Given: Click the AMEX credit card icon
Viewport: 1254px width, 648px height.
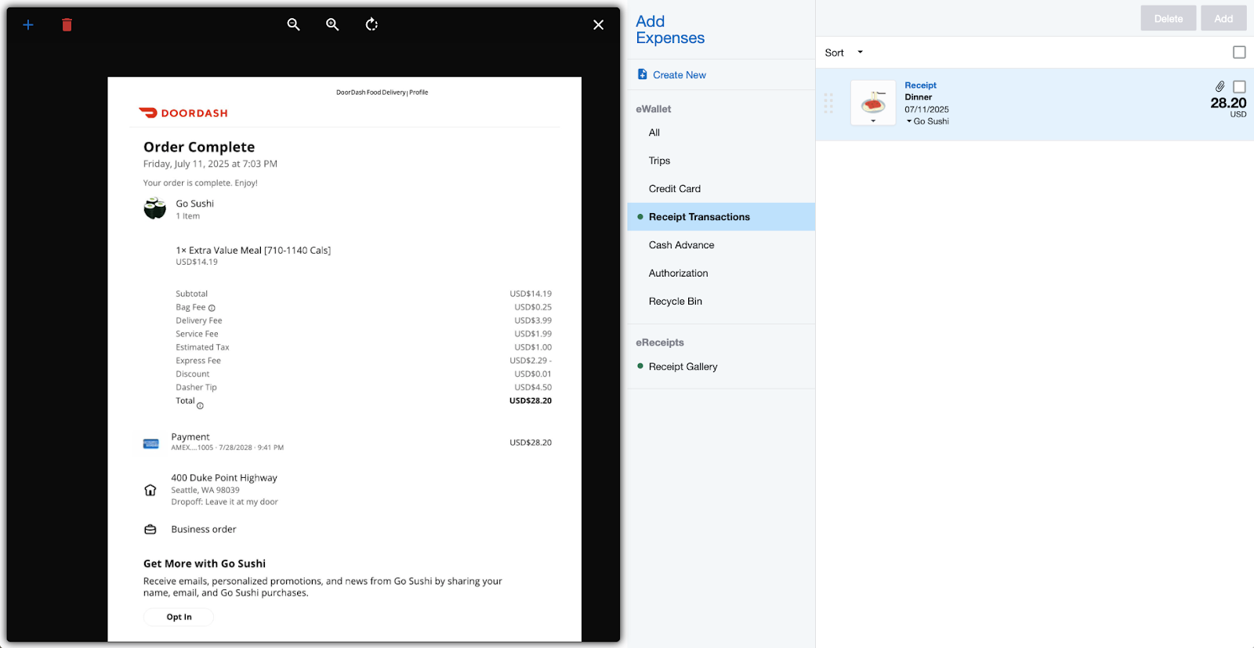Looking at the screenshot, I should (x=151, y=443).
